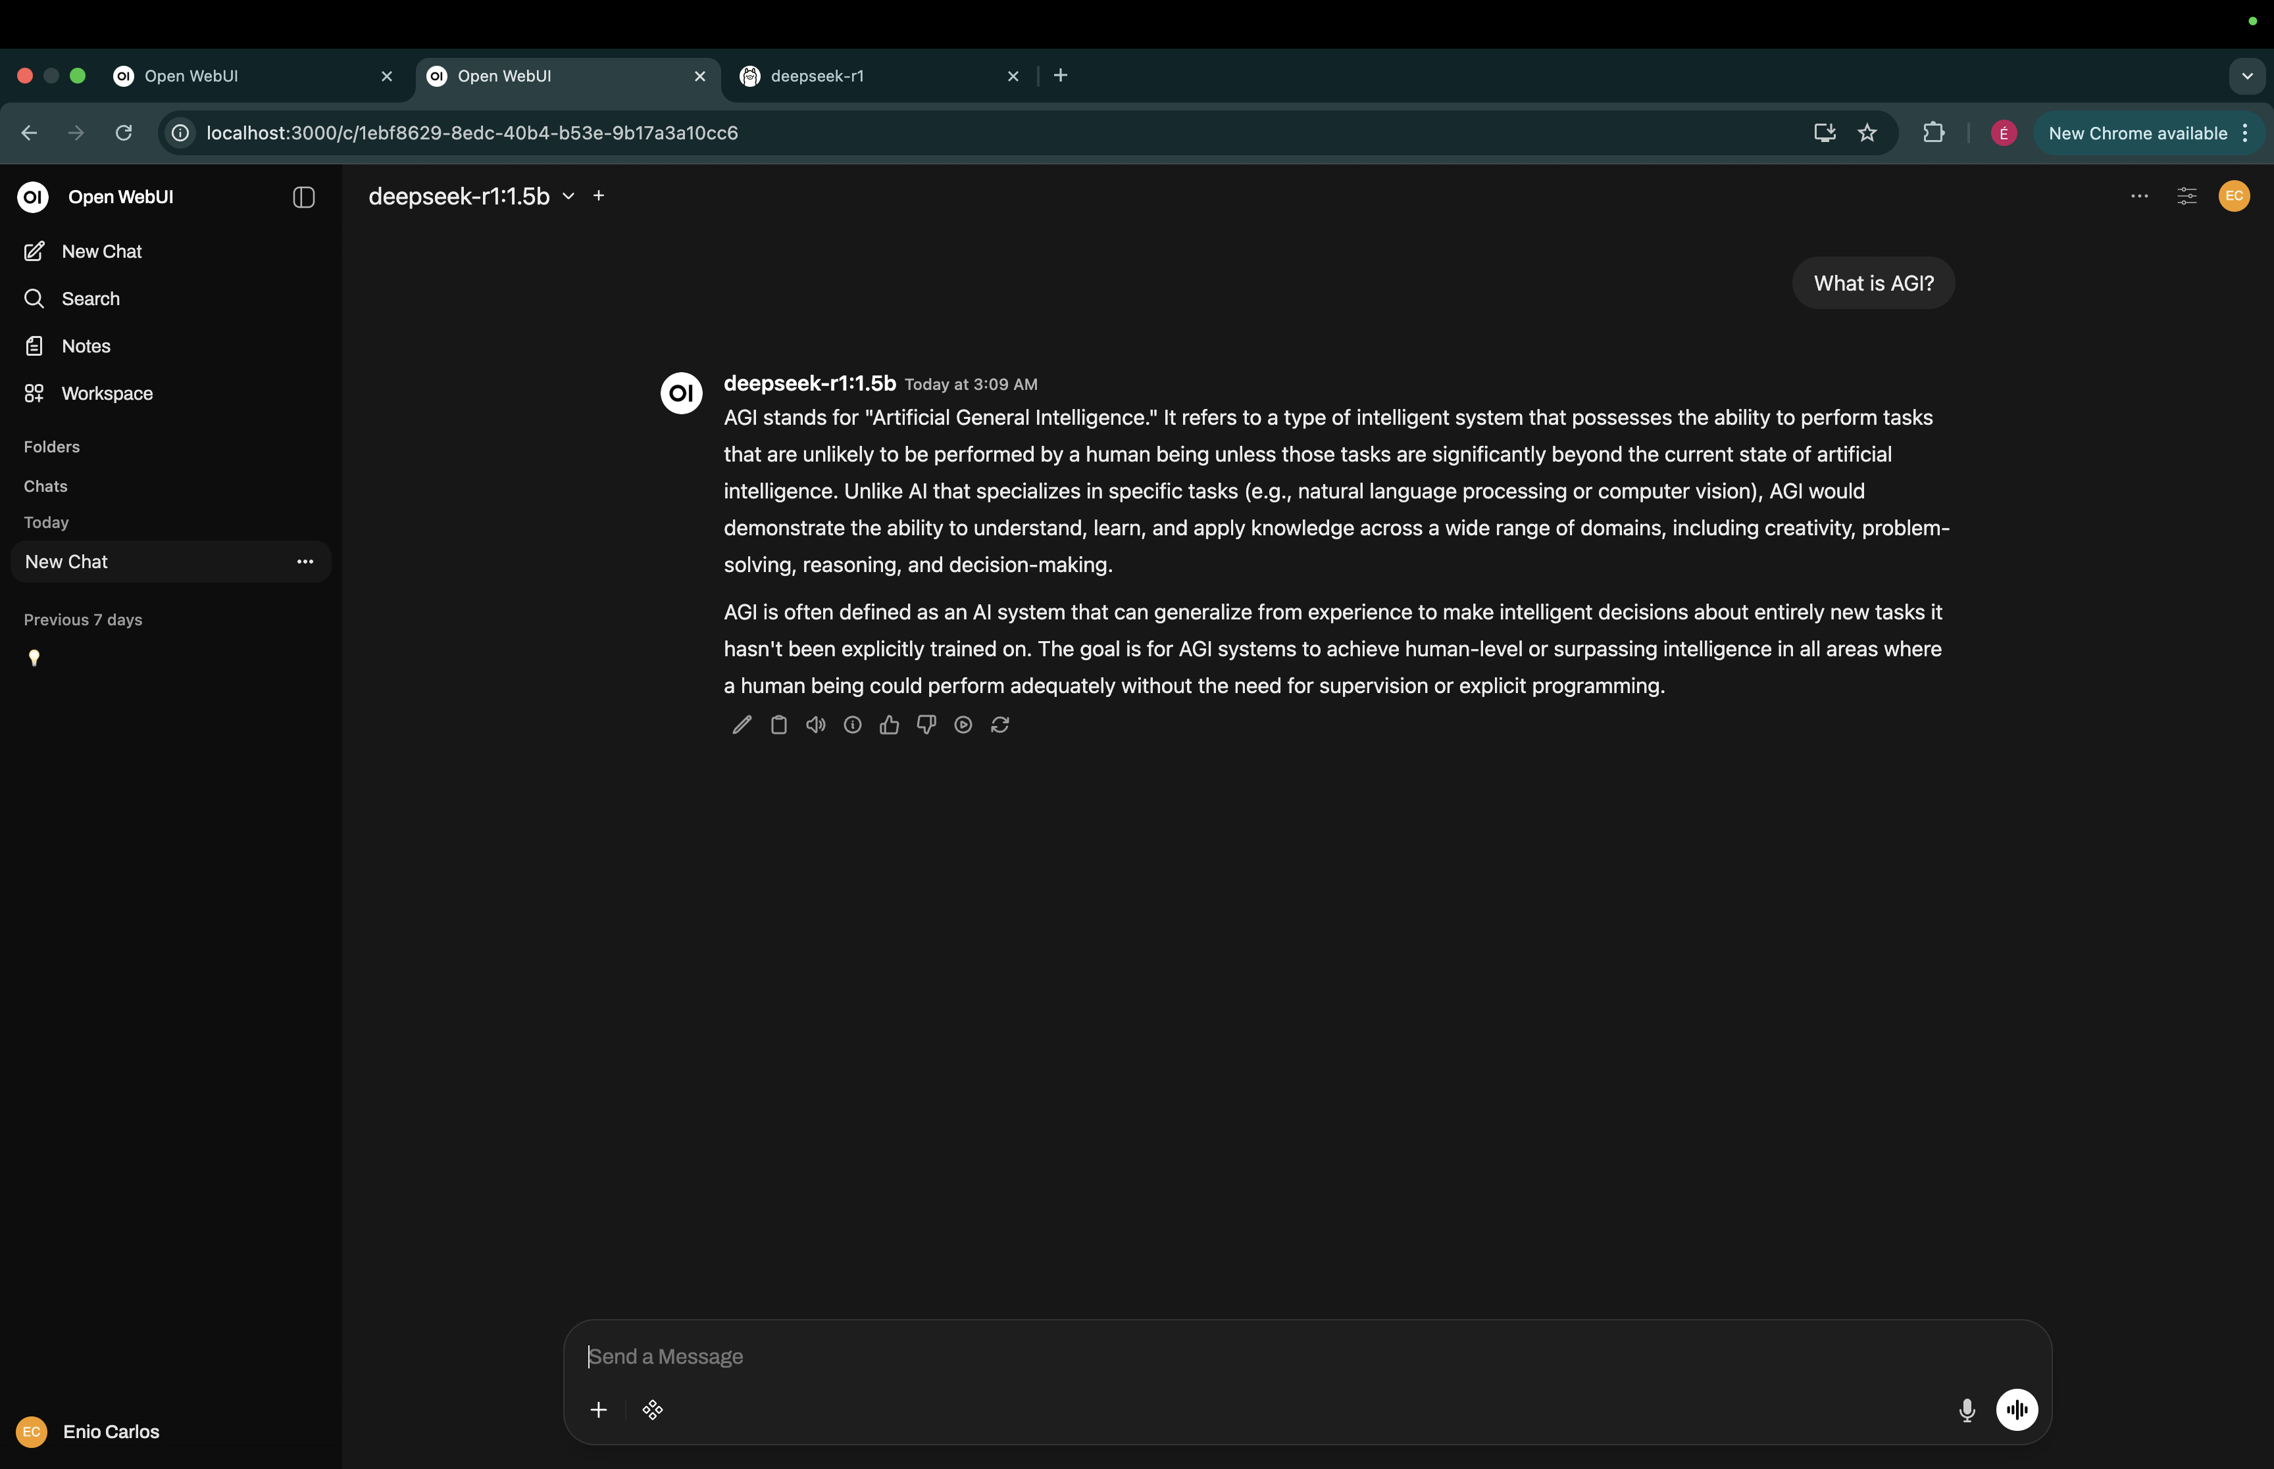2274x1469 pixels.
Task: Open options menu for New Chat entry
Action: [305, 562]
